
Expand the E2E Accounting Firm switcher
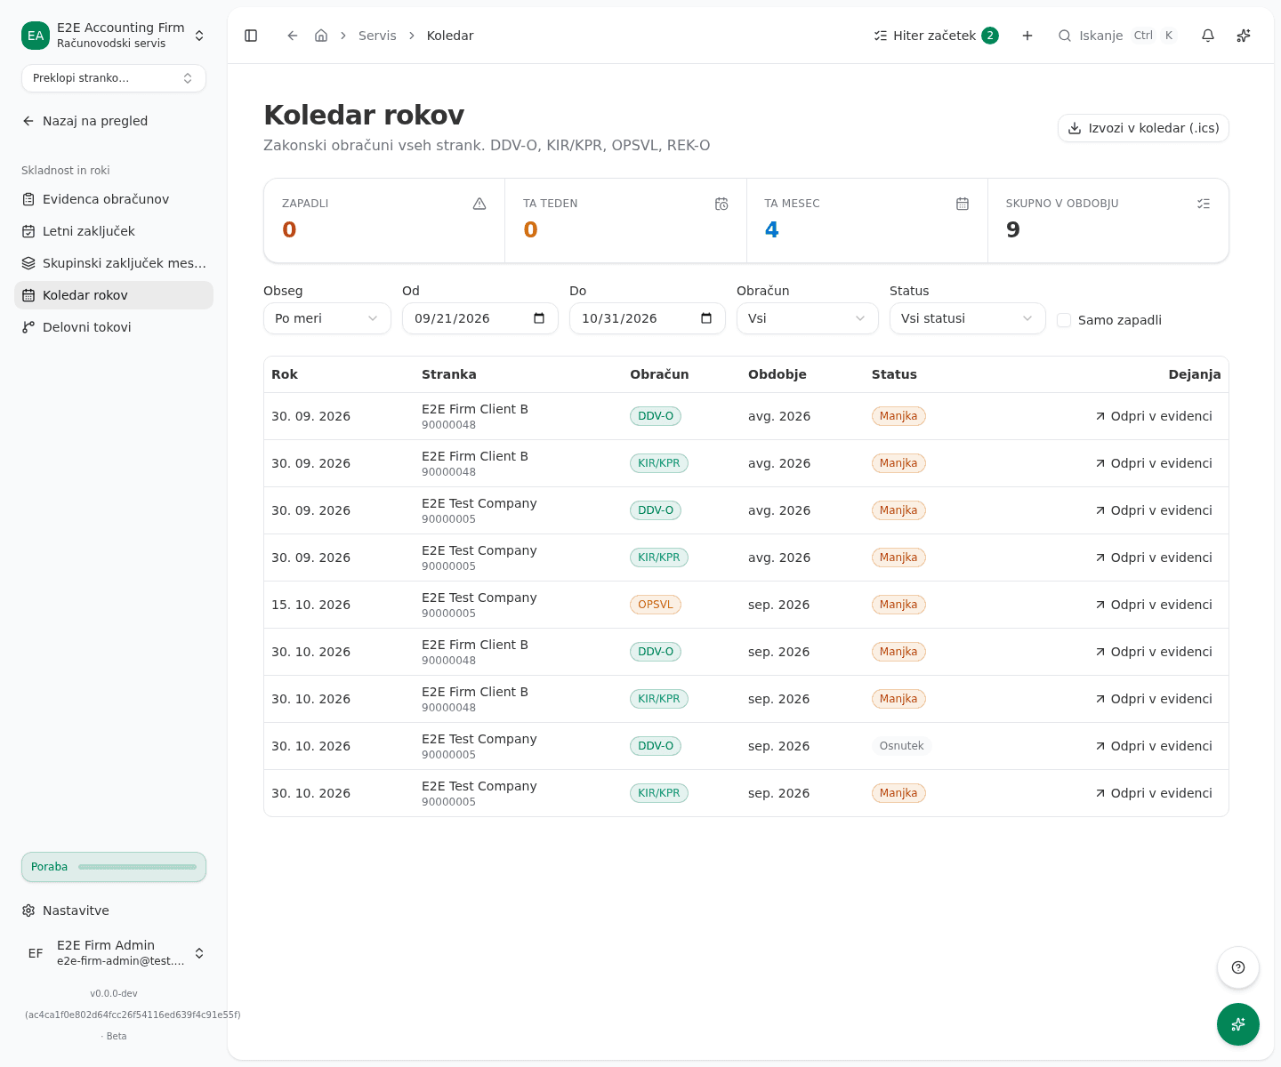point(114,36)
